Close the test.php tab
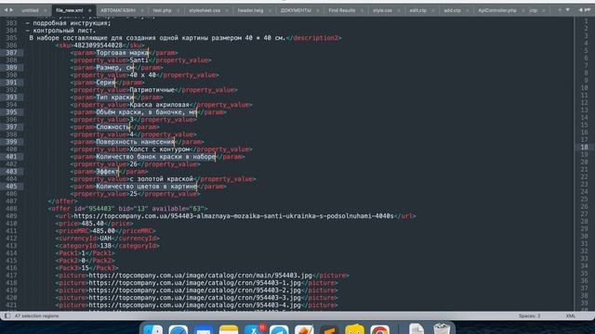 (x=178, y=10)
